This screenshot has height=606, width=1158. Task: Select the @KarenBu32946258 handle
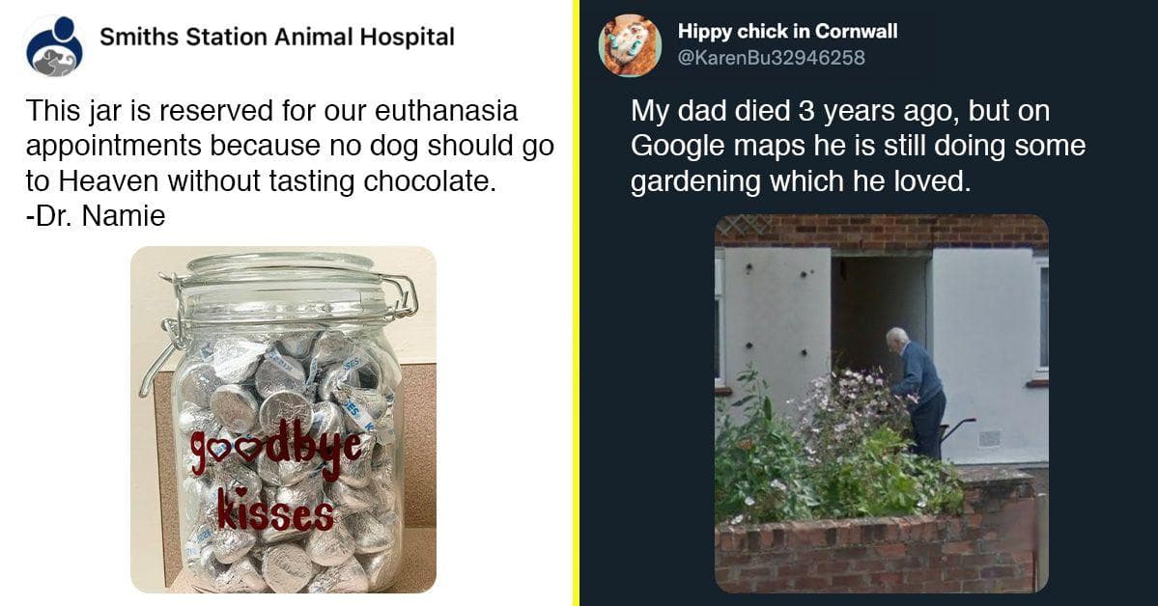(x=771, y=58)
